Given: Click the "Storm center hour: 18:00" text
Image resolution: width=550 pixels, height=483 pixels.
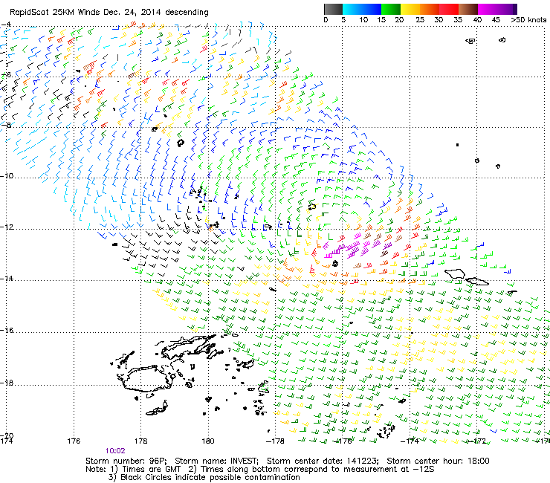Looking at the screenshot, I should point(438,461).
